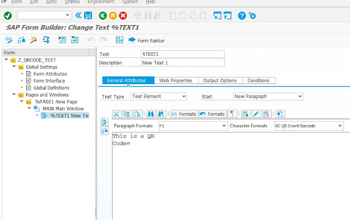Click the Upload form icon
350x220 pixels.
point(74,40)
